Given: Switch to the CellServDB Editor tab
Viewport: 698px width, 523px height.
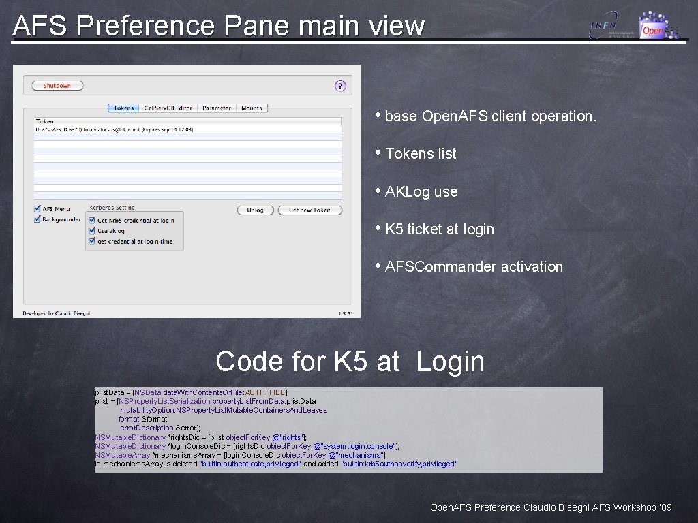Looking at the screenshot, I should 170,108.
